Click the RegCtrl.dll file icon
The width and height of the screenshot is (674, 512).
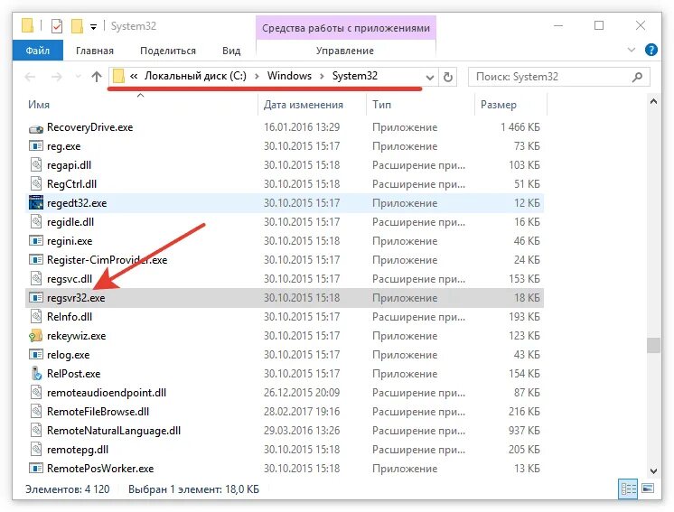coord(36,184)
